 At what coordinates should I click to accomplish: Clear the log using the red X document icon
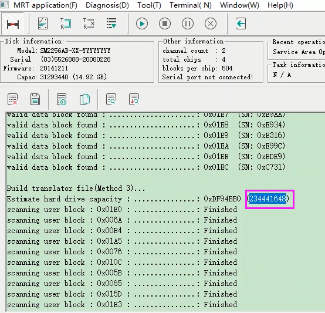(x=12, y=99)
